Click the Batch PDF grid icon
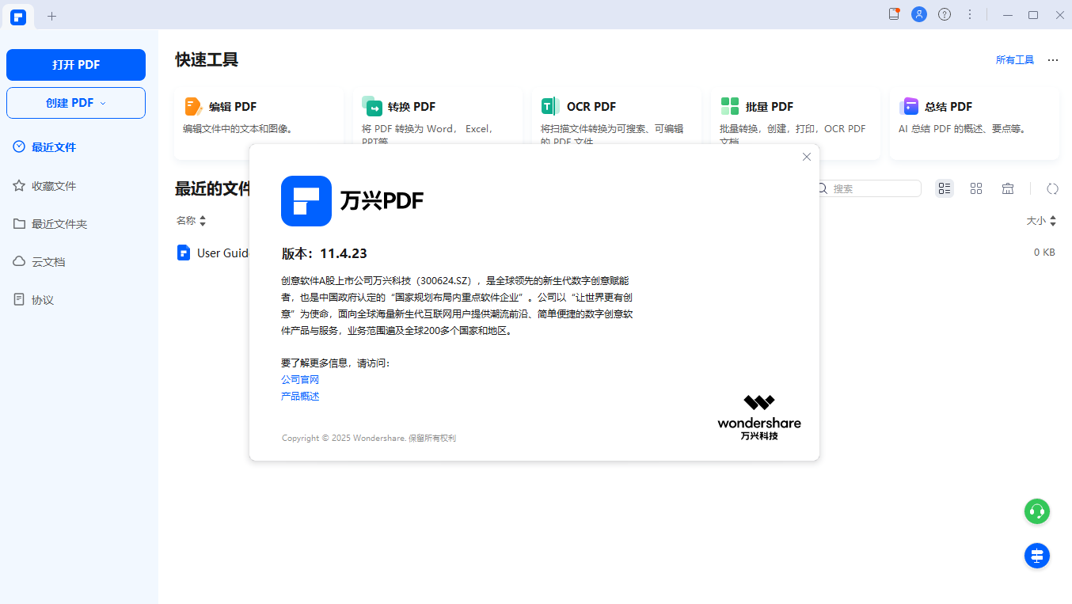Screen dimensions: 1072x604 tap(729, 106)
